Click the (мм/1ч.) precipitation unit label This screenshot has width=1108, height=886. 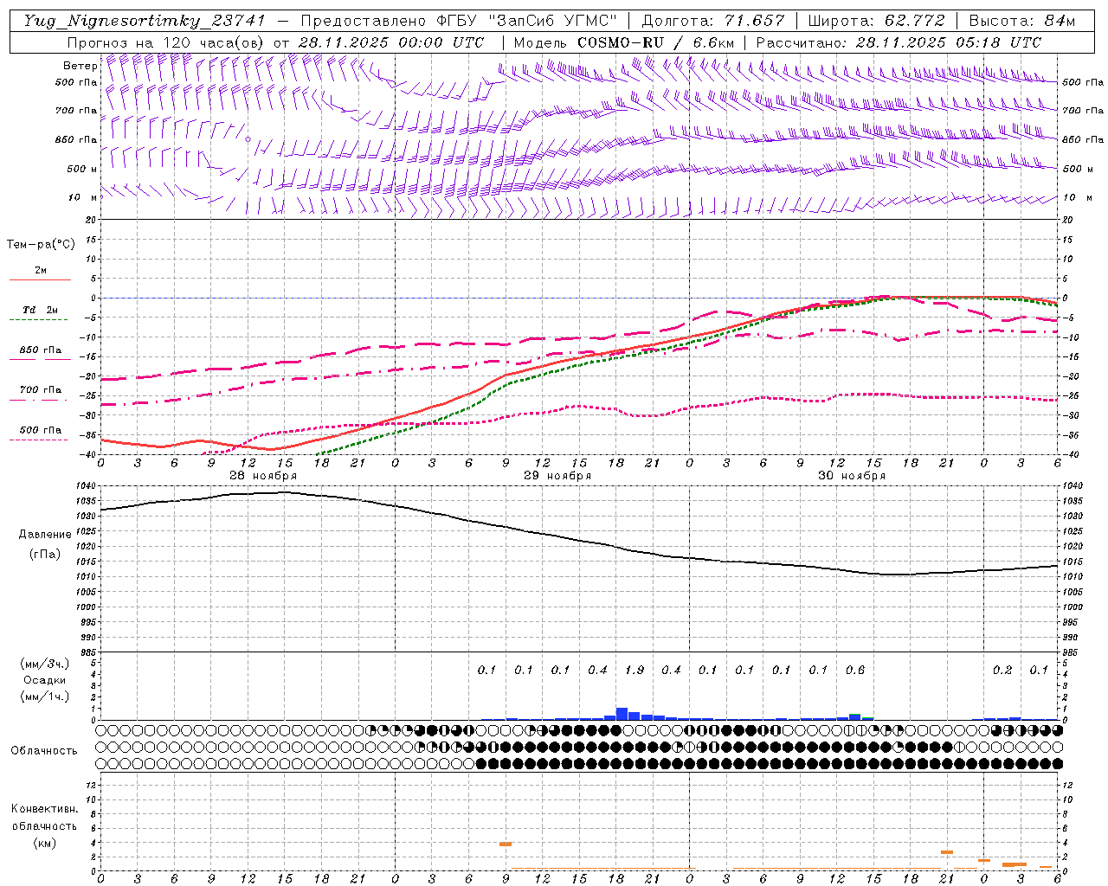pos(45,697)
